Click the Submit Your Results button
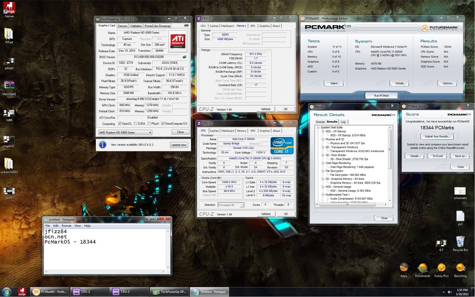Viewport: 475px width, 297px height. click(437, 137)
